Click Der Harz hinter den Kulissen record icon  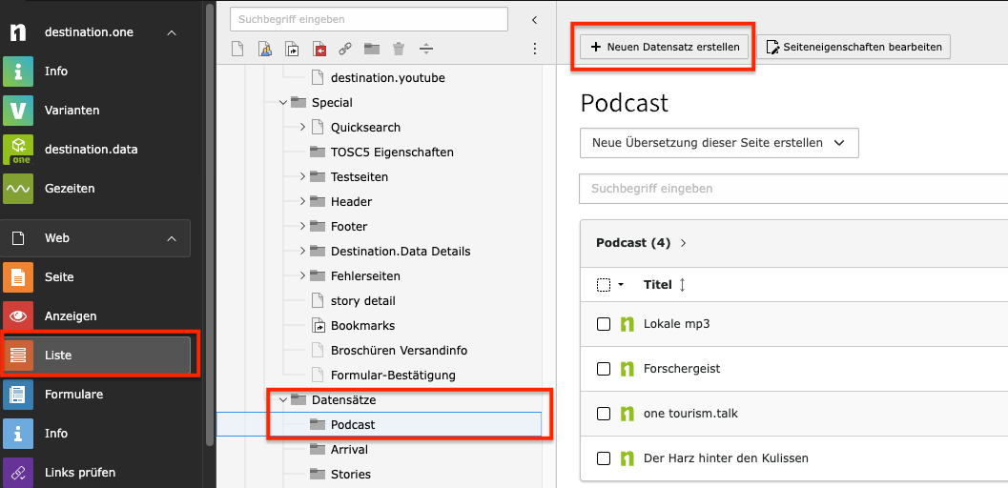coord(627,458)
